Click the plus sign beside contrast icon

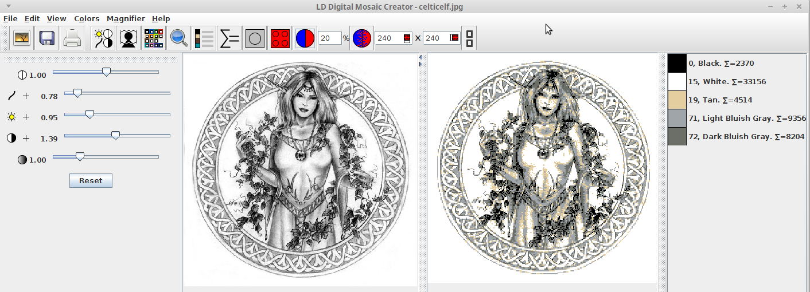tap(26, 139)
